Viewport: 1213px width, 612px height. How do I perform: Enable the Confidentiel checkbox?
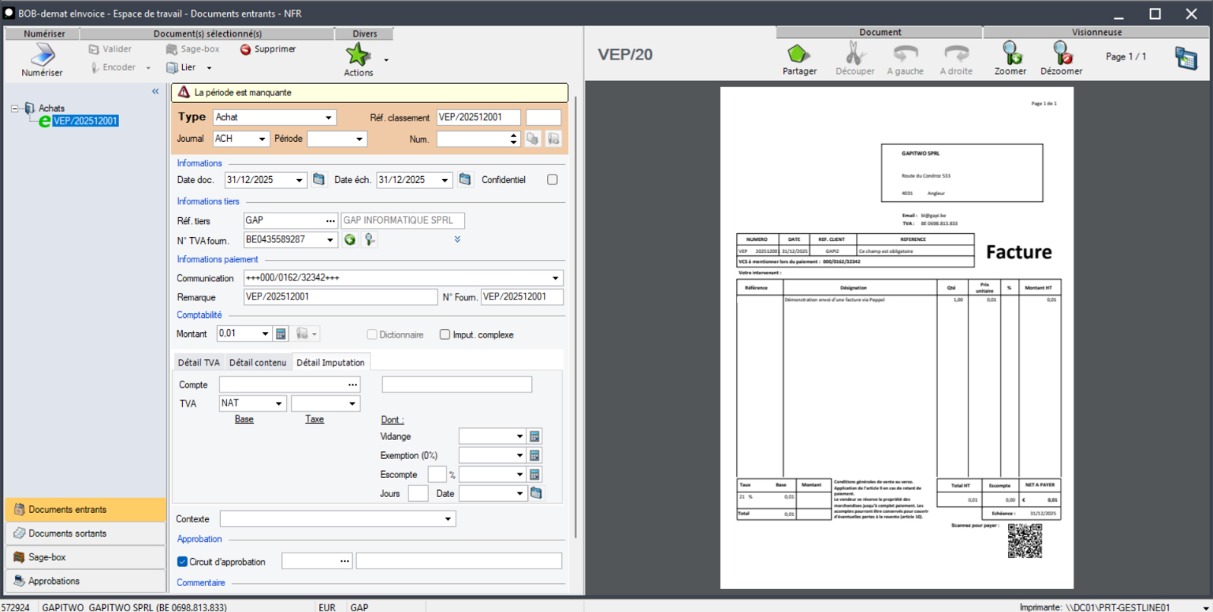[x=552, y=180]
